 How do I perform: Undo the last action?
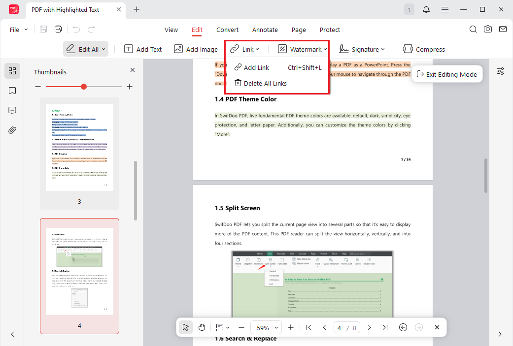coord(76,30)
